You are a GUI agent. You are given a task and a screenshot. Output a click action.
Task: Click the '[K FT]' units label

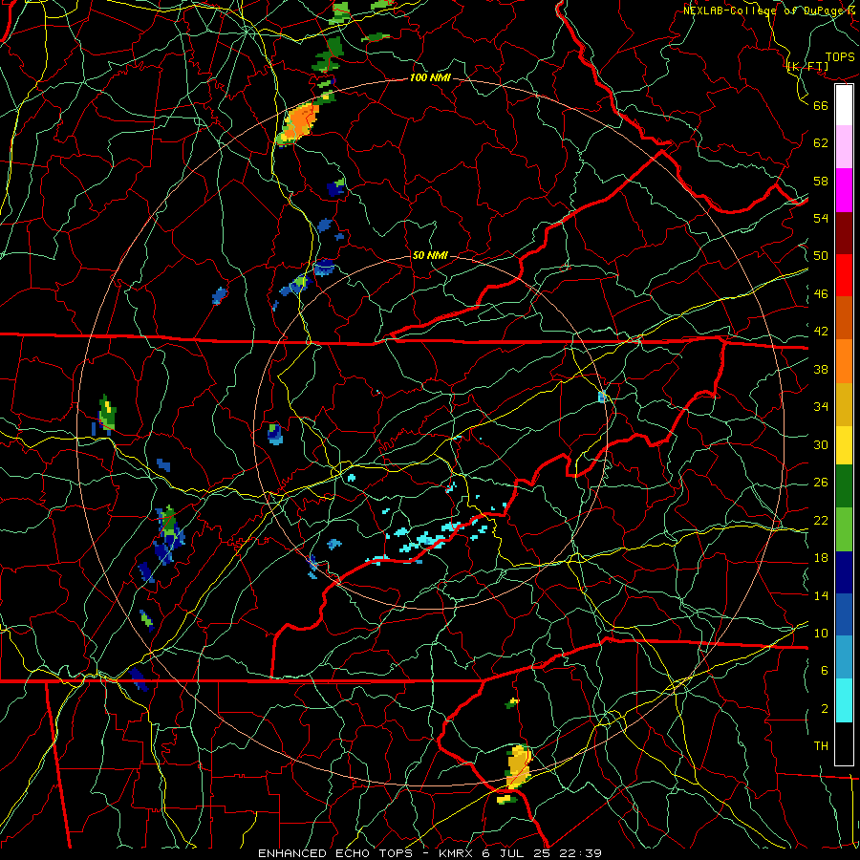tap(807, 67)
